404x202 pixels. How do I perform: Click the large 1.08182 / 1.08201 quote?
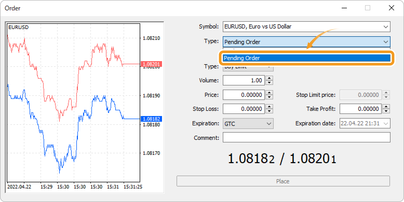tap(282, 158)
